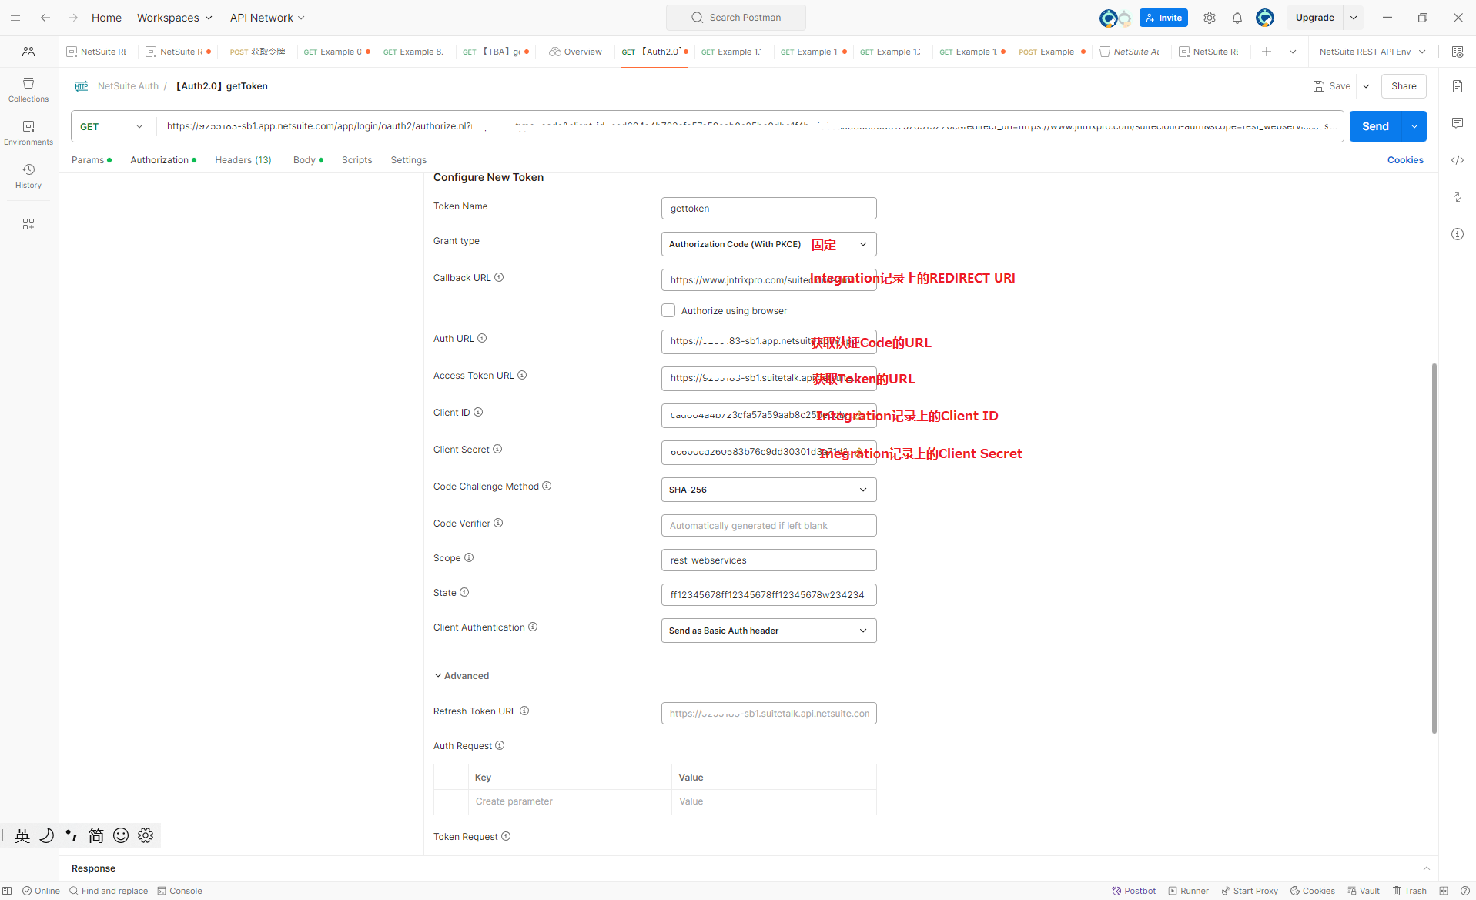Open the Workspaces dropdown
The height and width of the screenshot is (900, 1476).
click(175, 18)
